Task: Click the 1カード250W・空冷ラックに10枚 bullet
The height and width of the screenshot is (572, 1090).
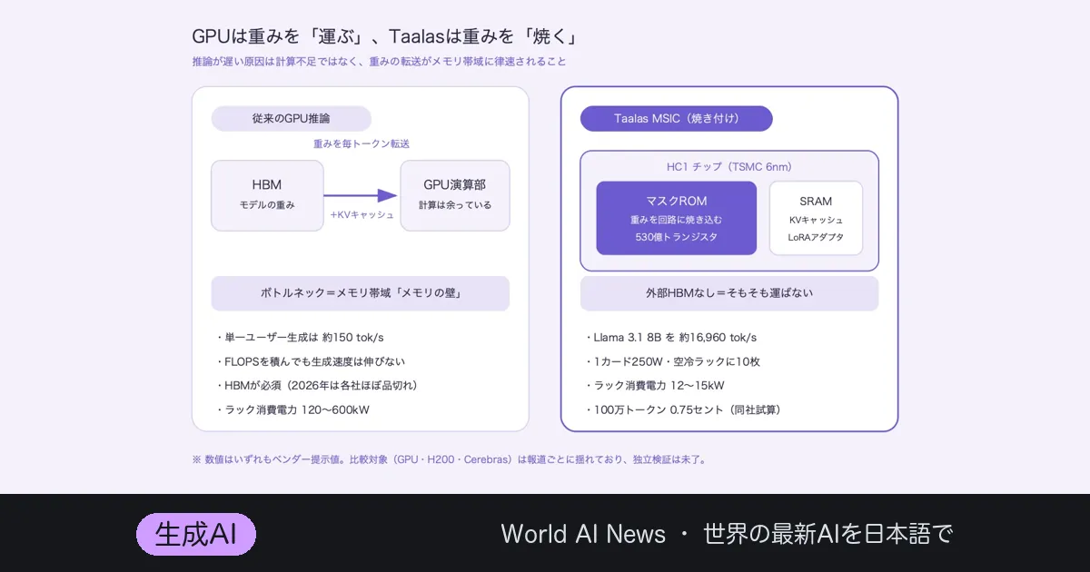Action: point(672,361)
